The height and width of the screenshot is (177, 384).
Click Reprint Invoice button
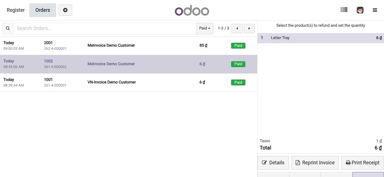(x=315, y=163)
